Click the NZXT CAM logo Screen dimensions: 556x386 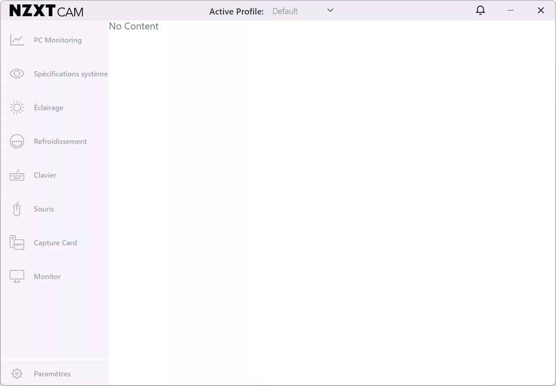46,11
